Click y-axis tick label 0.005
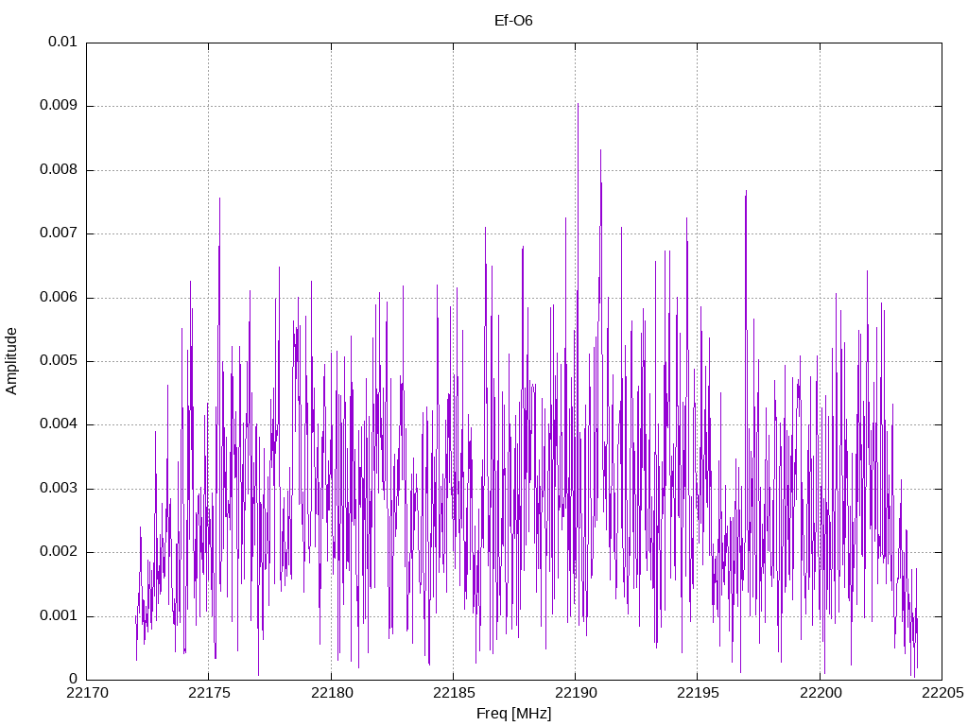Screen dimensions: 968x726 (x=59, y=360)
